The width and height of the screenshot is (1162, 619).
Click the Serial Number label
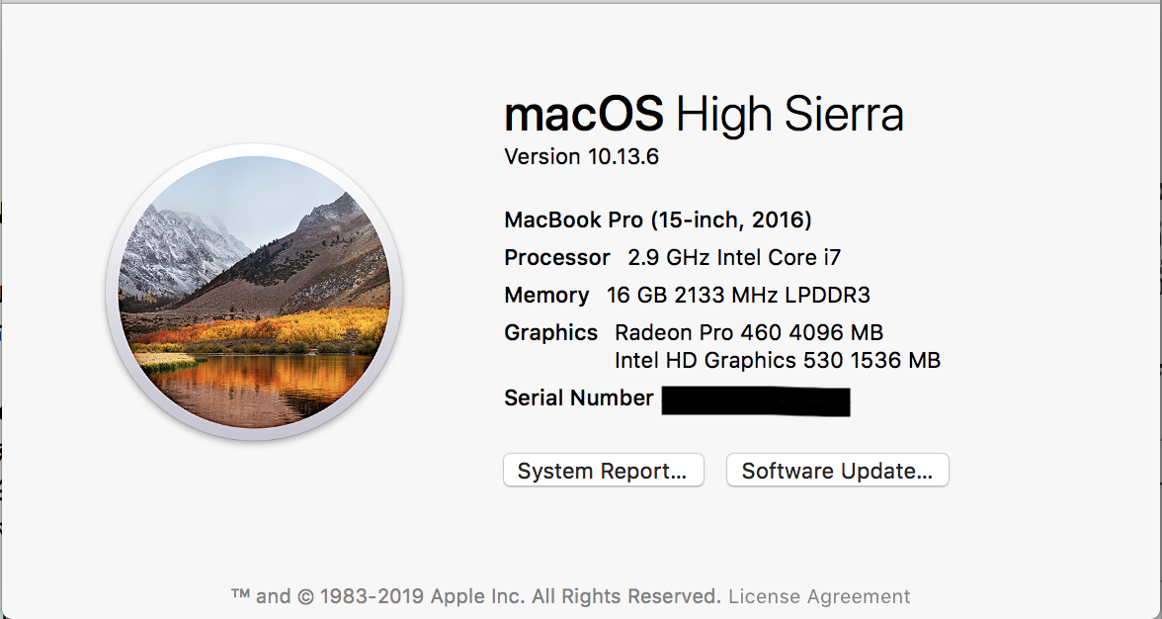click(579, 398)
